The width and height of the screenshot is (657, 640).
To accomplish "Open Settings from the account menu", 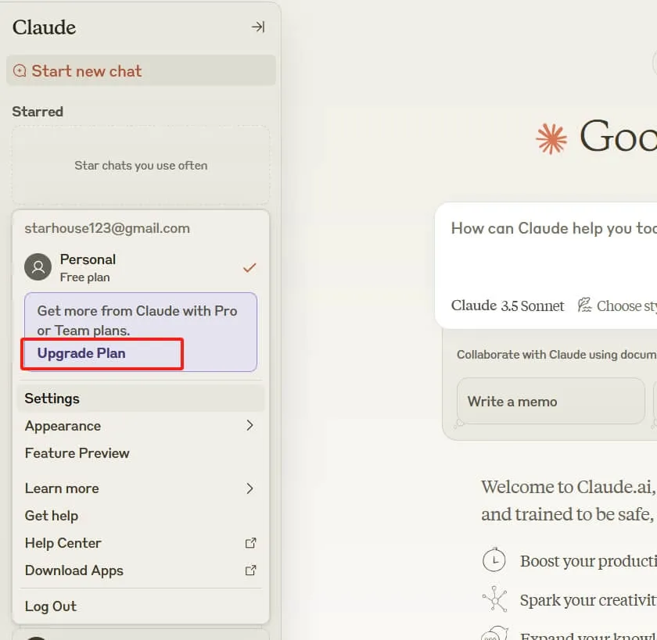I will [141, 399].
